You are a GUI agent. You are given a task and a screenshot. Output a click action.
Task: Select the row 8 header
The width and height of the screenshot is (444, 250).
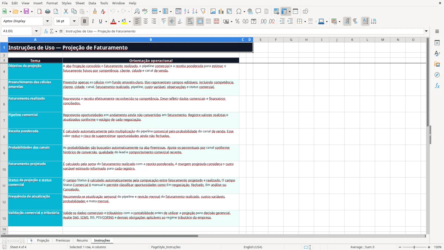[4, 137]
